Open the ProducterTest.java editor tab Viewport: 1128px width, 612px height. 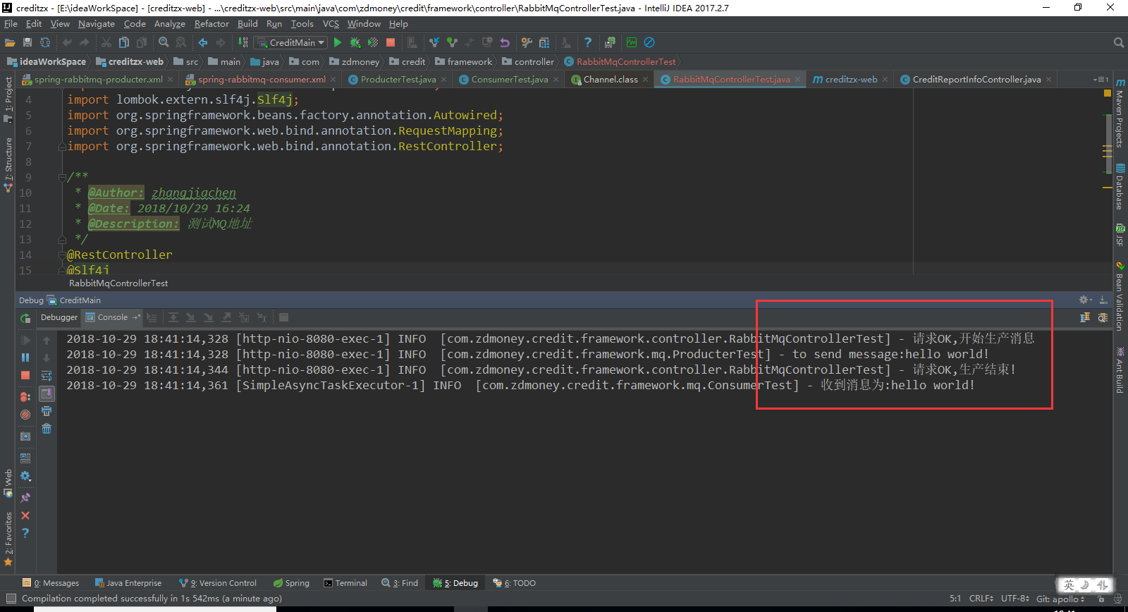(398, 80)
